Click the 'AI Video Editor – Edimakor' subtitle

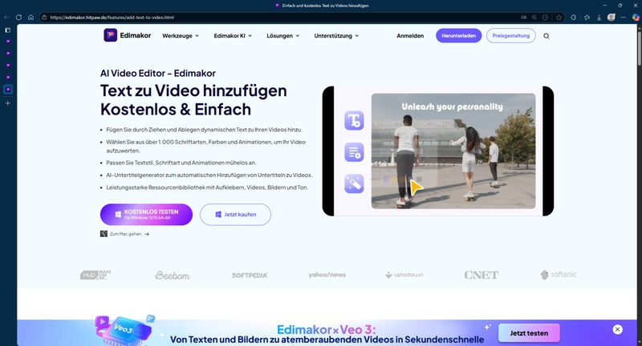(157, 74)
